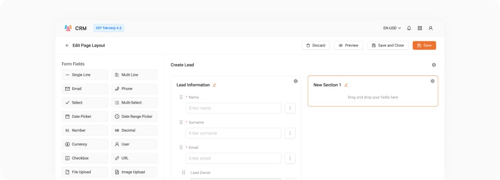
Task: Click the drag handle beside Name field
Action: coord(181,97)
